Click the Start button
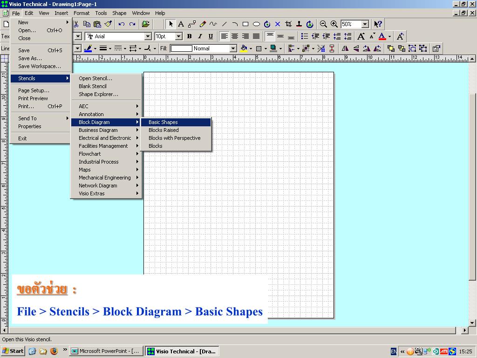This screenshot has height=358, width=477. [x=13, y=351]
